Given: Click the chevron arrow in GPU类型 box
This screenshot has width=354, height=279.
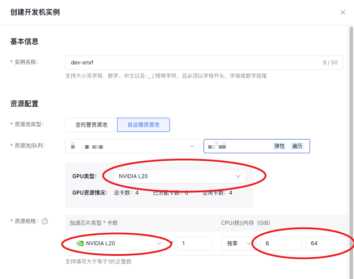Looking at the screenshot, I should click(x=238, y=176).
